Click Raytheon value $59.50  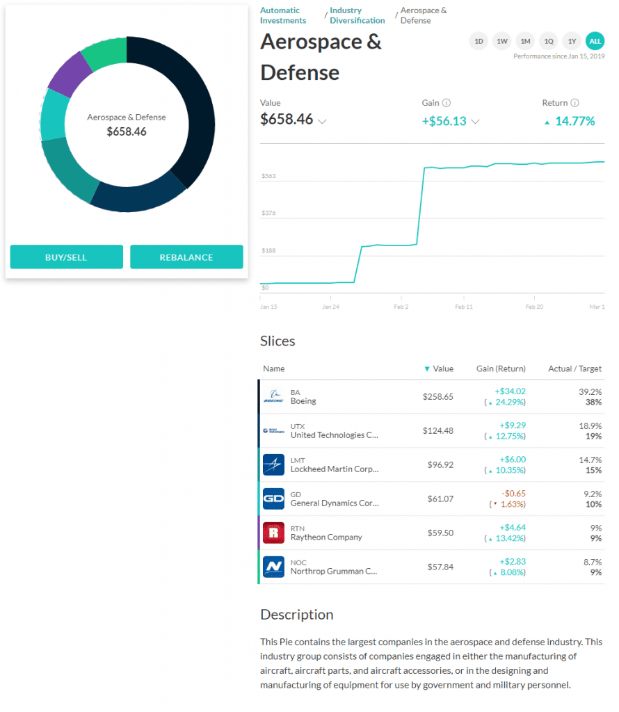coord(440,533)
